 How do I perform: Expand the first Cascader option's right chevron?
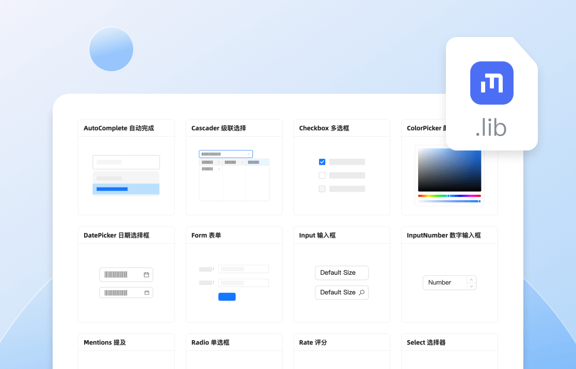219,162
